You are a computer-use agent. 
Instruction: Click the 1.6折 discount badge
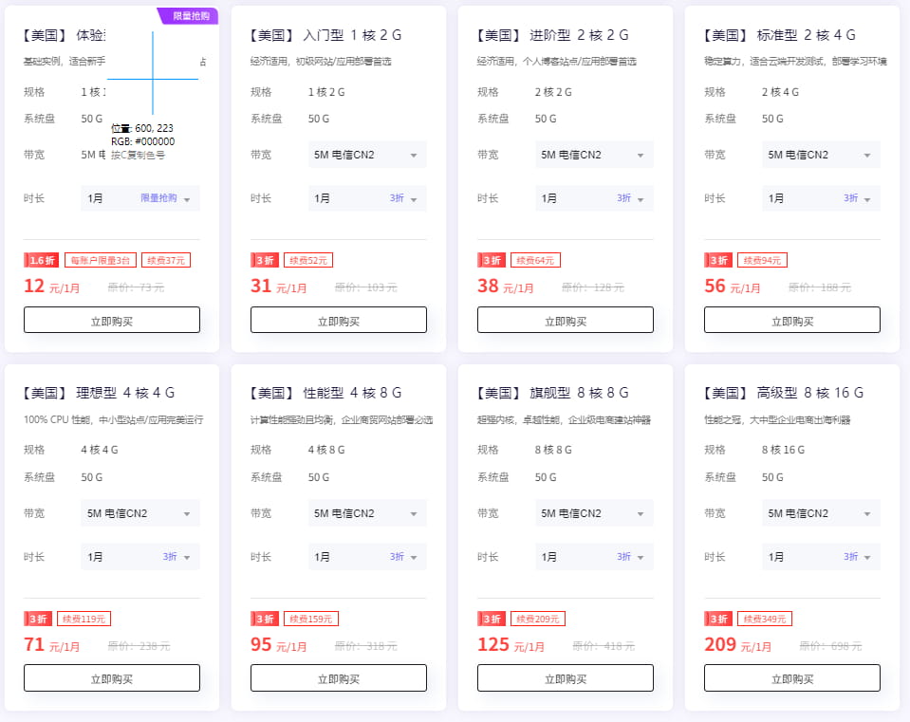42,260
